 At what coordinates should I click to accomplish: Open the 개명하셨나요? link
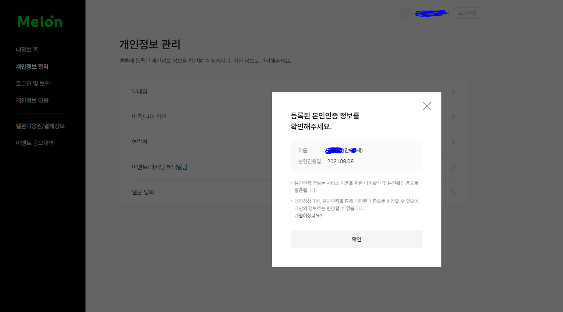point(308,215)
